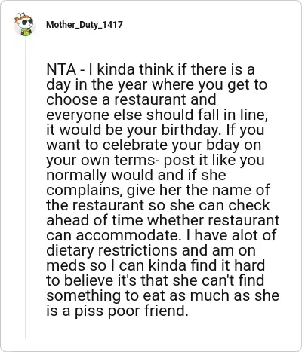Click the "NTA" verdict at comment start
This screenshot has width=302, height=352.
(x=61, y=69)
